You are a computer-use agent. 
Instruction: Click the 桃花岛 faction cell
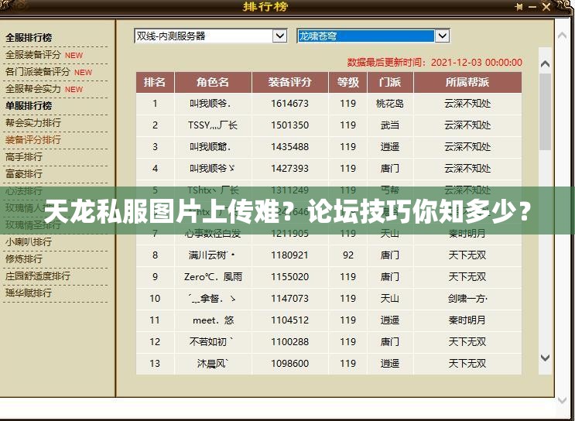[x=390, y=104]
